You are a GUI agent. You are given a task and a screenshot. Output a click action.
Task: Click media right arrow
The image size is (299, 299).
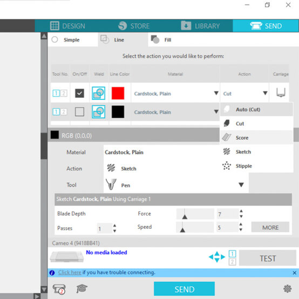(x=223, y=257)
